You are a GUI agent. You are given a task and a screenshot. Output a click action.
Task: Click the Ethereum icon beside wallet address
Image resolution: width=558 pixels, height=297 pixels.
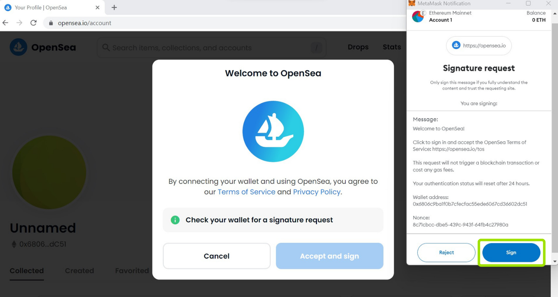(14, 244)
